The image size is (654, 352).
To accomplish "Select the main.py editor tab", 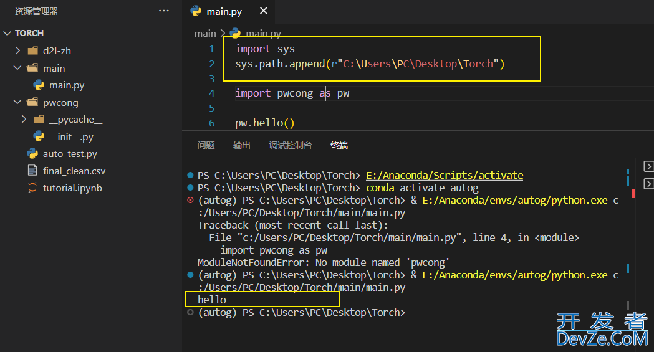I will pos(229,11).
